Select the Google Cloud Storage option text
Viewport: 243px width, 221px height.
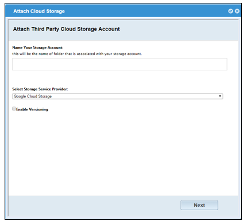click(33, 96)
